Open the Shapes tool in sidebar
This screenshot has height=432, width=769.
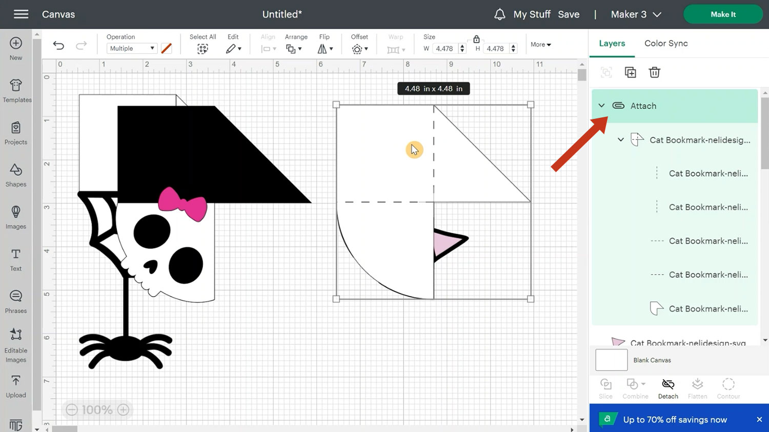(16, 175)
